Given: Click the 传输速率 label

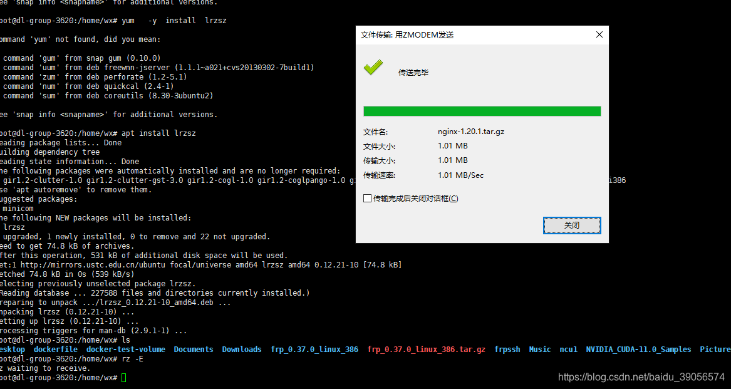Looking at the screenshot, I should pyautogui.click(x=379, y=176).
